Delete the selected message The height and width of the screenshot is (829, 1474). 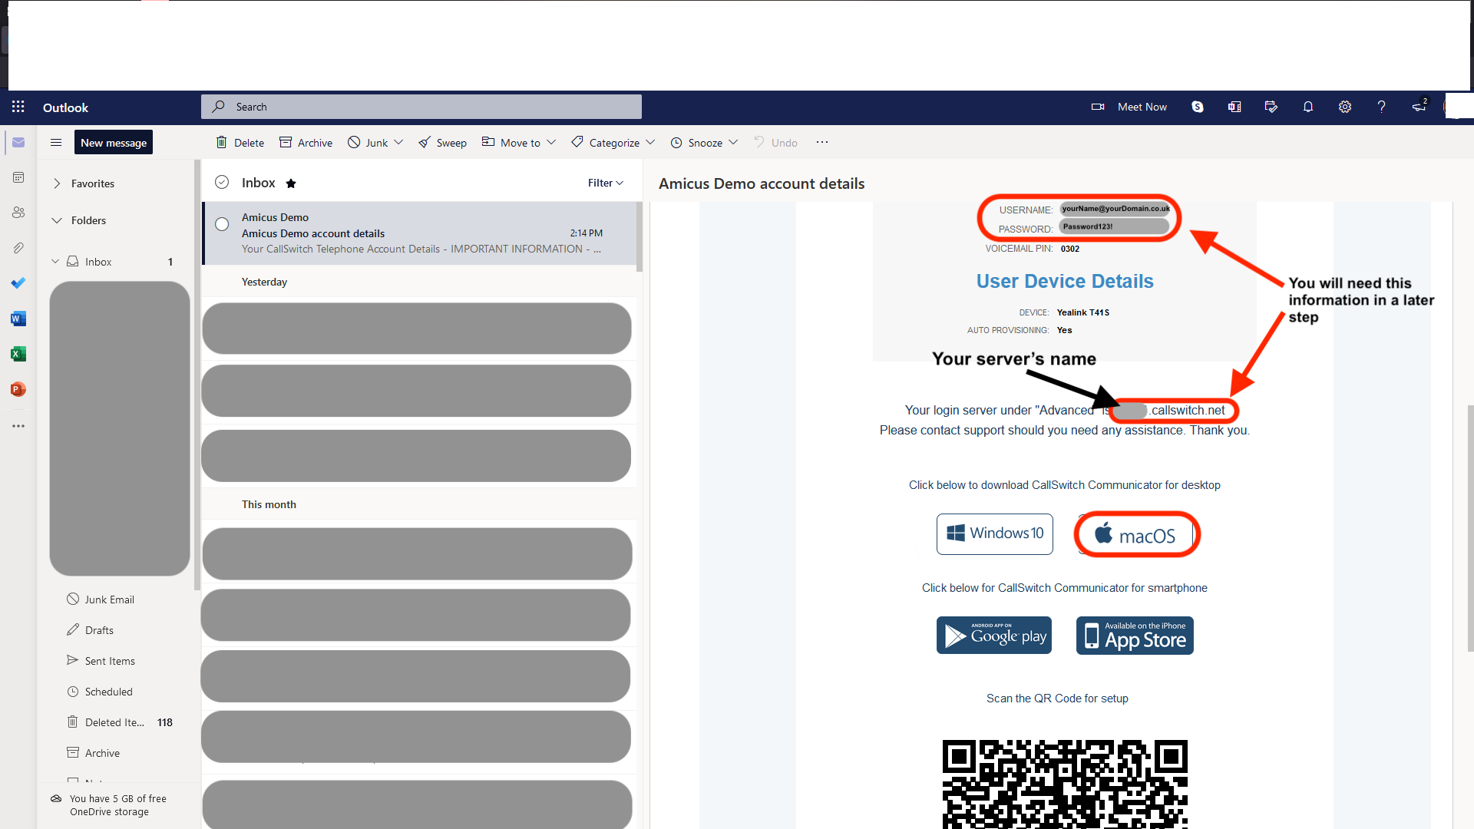pyautogui.click(x=240, y=143)
